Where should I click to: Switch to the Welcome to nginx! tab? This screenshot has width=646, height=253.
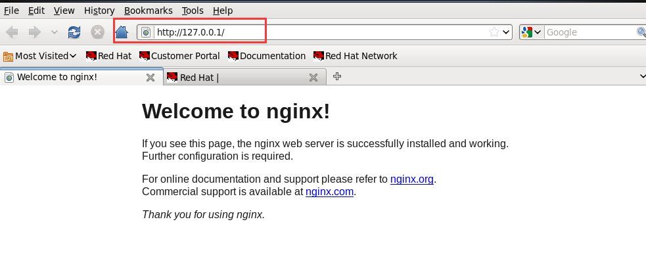coord(81,77)
